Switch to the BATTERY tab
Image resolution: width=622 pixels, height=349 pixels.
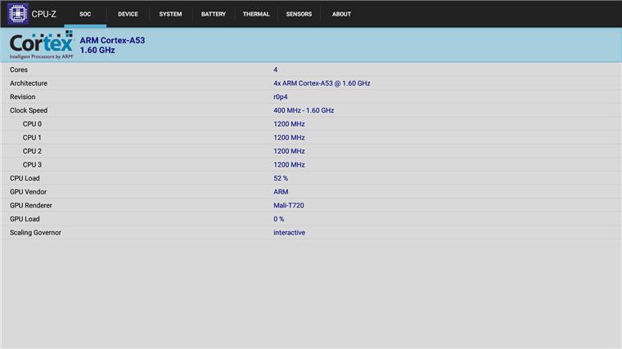coord(214,14)
